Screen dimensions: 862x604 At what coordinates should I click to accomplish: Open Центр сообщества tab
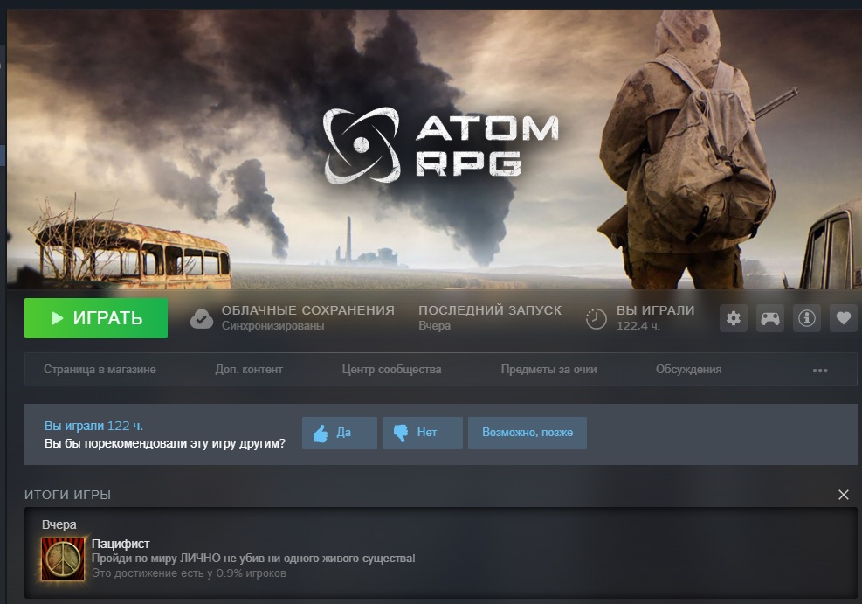click(391, 370)
